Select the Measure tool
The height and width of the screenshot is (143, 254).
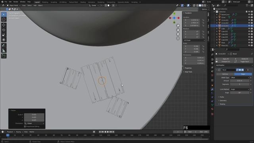(4, 50)
